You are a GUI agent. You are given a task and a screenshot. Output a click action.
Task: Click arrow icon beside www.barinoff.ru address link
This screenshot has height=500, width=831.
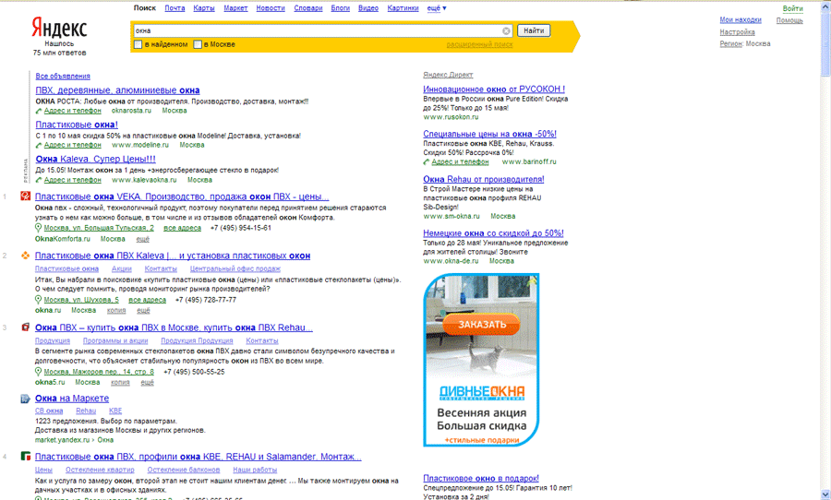(426, 162)
